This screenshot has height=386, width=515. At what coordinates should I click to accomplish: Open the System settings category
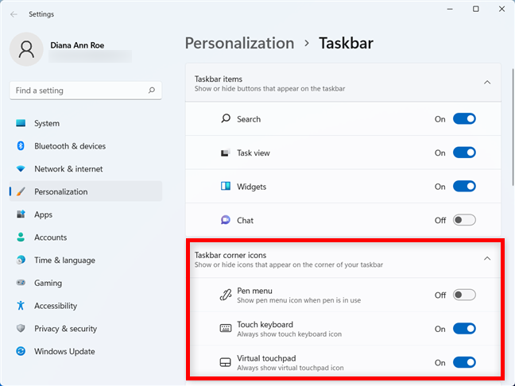47,124
